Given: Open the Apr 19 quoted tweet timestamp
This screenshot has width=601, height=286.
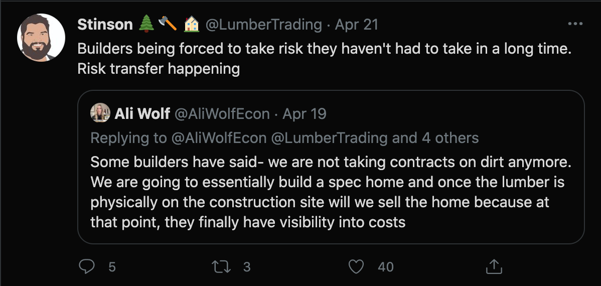Looking at the screenshot, I should (305, 114).
